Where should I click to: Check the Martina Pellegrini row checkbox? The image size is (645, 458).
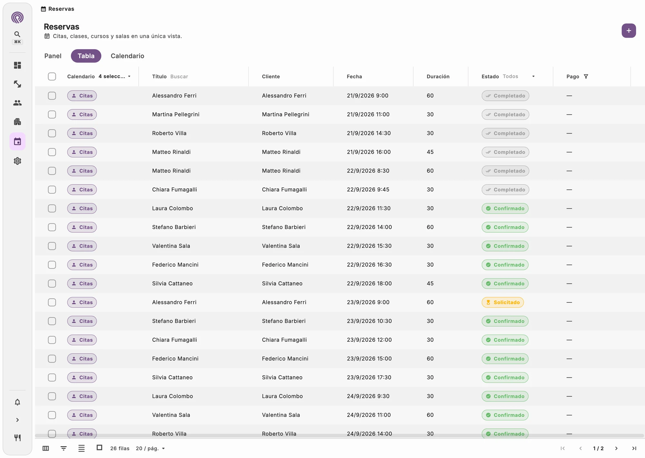coord(52,114)
